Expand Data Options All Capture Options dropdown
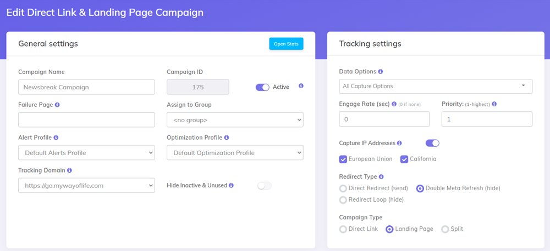Viewport: 550px width, 251px height. coord(436,86)
